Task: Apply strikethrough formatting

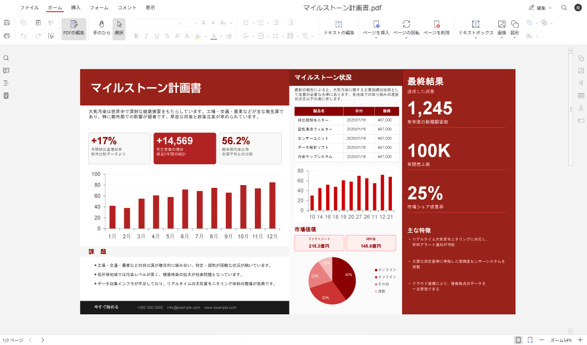Action: 167,36
